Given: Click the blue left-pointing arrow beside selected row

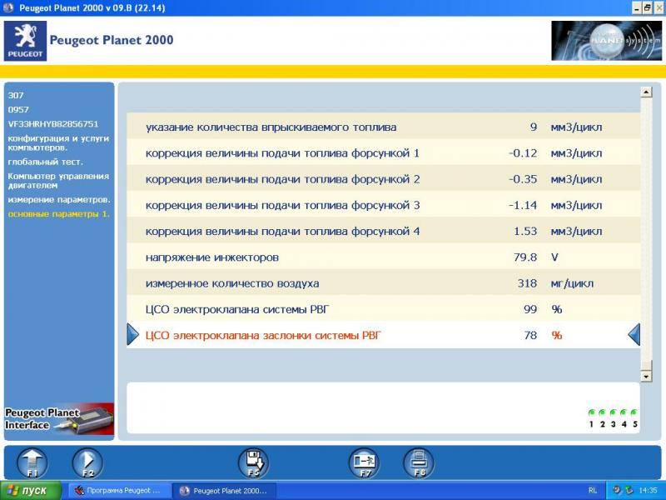Looking at the screenshot, I should (x=634, y=335).
